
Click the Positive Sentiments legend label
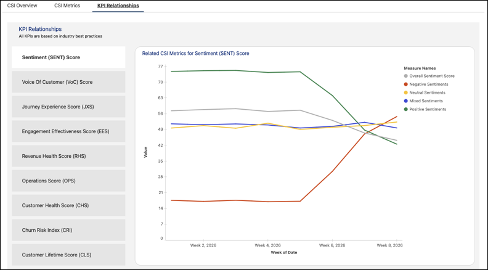428,109
